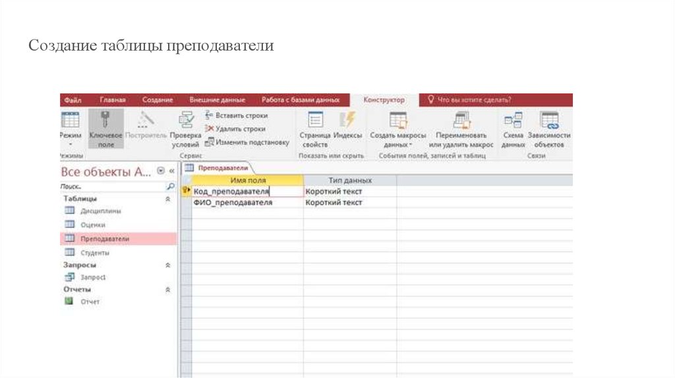675x378 pixels.
Task: Collapse the Отчеты group in navigation
Action: [167, 290]
